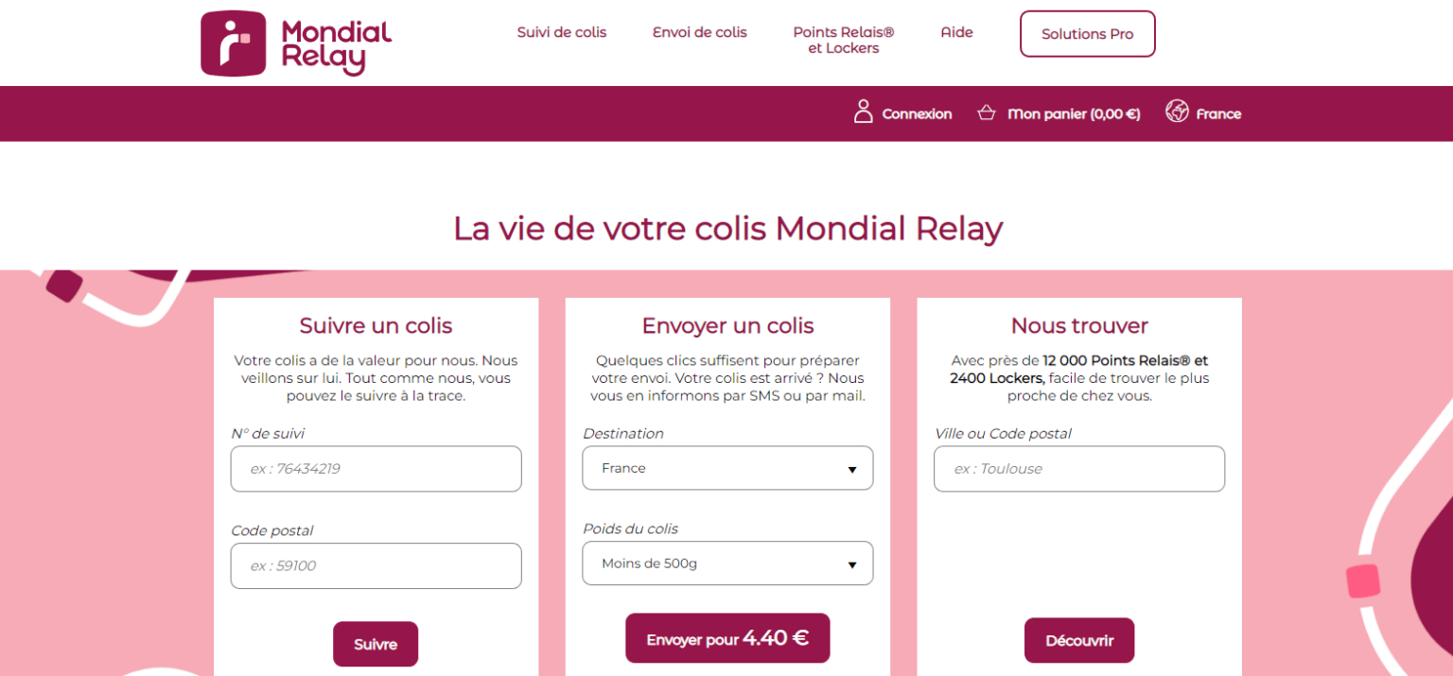Click the Suivre button to track a parcel
This screenshot has width=1453, height=676.
pos(376,644)
